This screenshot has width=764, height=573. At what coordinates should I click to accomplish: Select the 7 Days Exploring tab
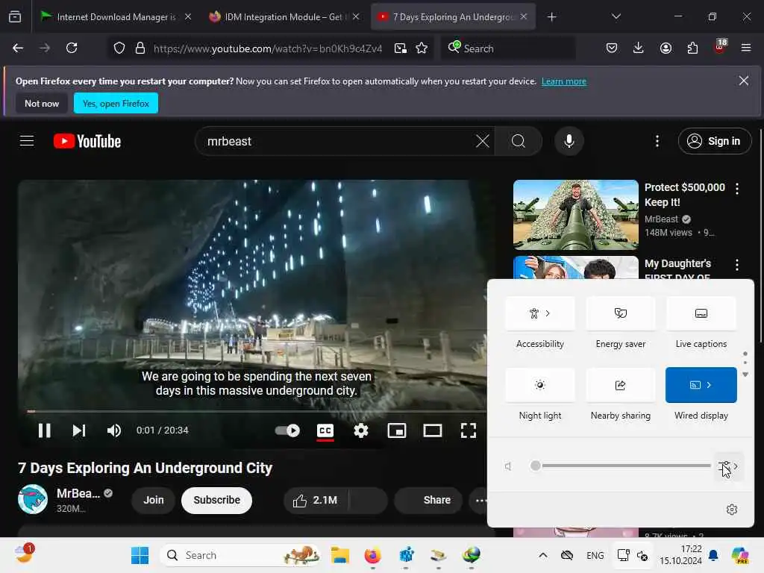pyautogui.click(x=453, y=17)
